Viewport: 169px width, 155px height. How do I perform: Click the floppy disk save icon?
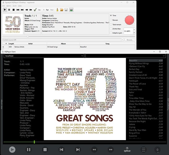point(66,10)
